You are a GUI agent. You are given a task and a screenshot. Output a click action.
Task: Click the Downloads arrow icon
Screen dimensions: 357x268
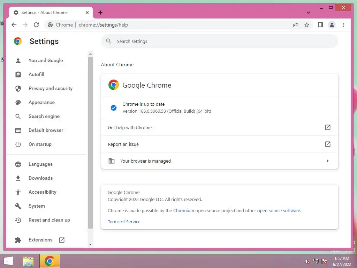(x=18, y=178)
